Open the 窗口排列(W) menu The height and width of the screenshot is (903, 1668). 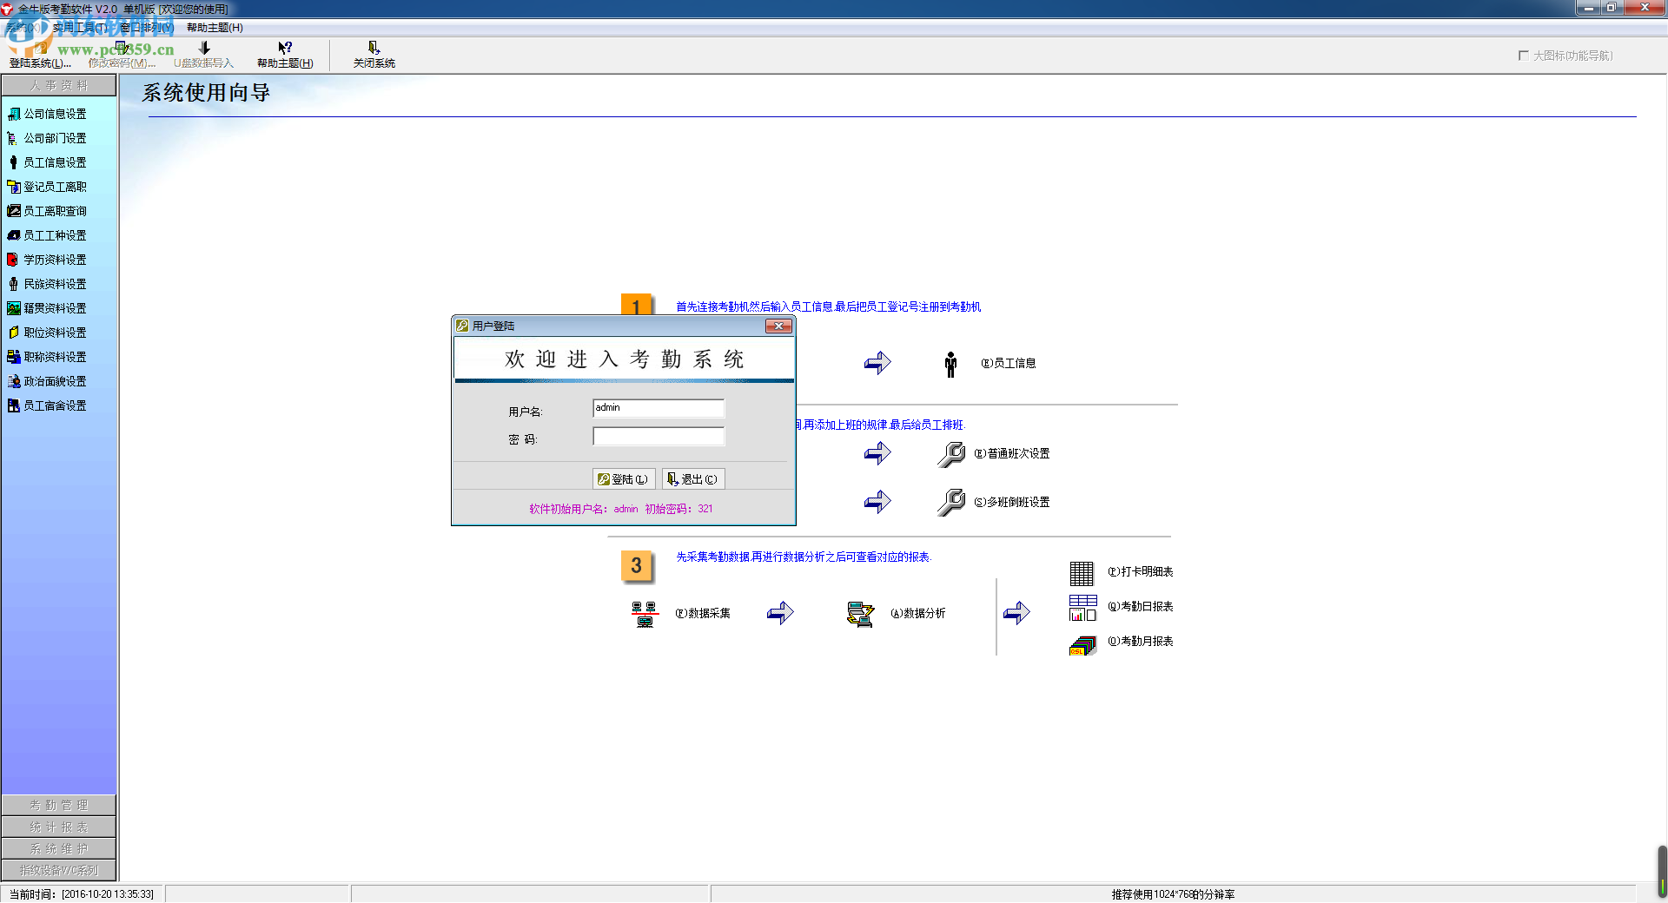(x=147, y=28)
